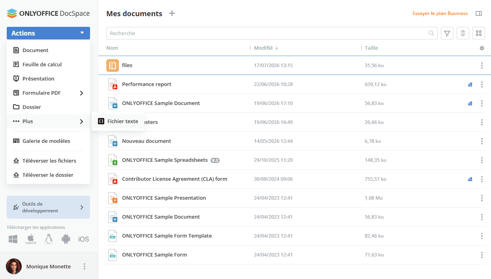The image size is (491, 279).
Task: Open ONLYOFFICE Sample Form file
Action: [x=154, y=255]
